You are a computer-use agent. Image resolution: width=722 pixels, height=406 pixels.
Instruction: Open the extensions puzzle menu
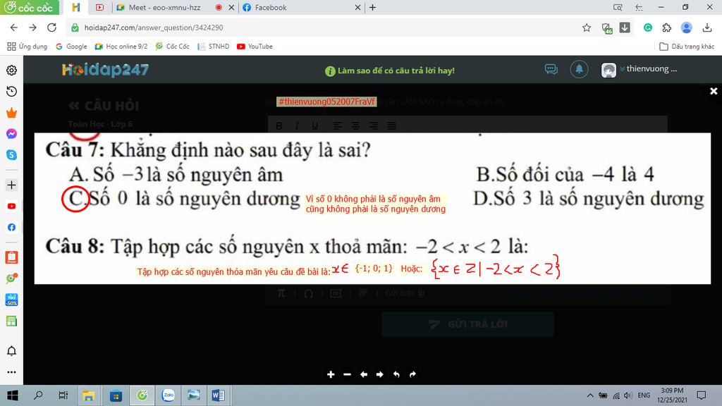667,27
